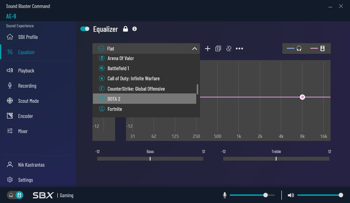Click the Equalizer sliders icon in sidebar
350x203 pixels.
coord(10,52)
